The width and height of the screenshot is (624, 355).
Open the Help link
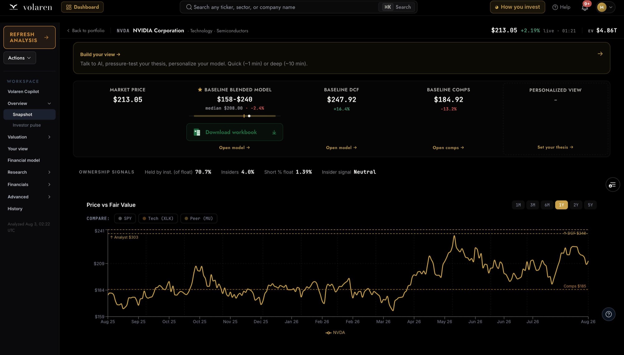pyautogui.click(x=561, y=7)
